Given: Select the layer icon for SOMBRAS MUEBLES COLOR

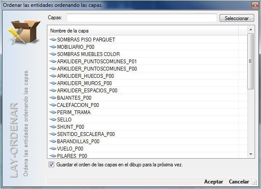Looking at the screenshot, I should click(53, 54).
